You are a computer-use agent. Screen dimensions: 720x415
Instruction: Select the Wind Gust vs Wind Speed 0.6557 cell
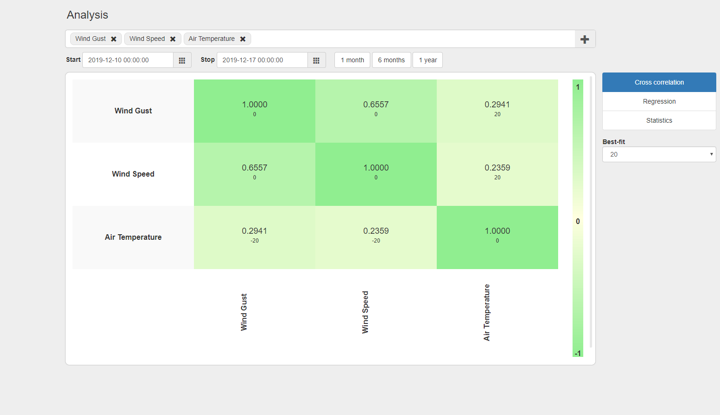click(376, 111)
